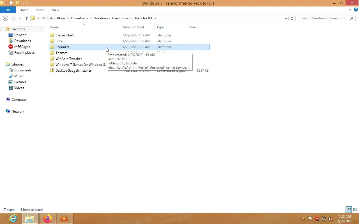
Task: Open Recent places in navigation pane
Action: 24,53
